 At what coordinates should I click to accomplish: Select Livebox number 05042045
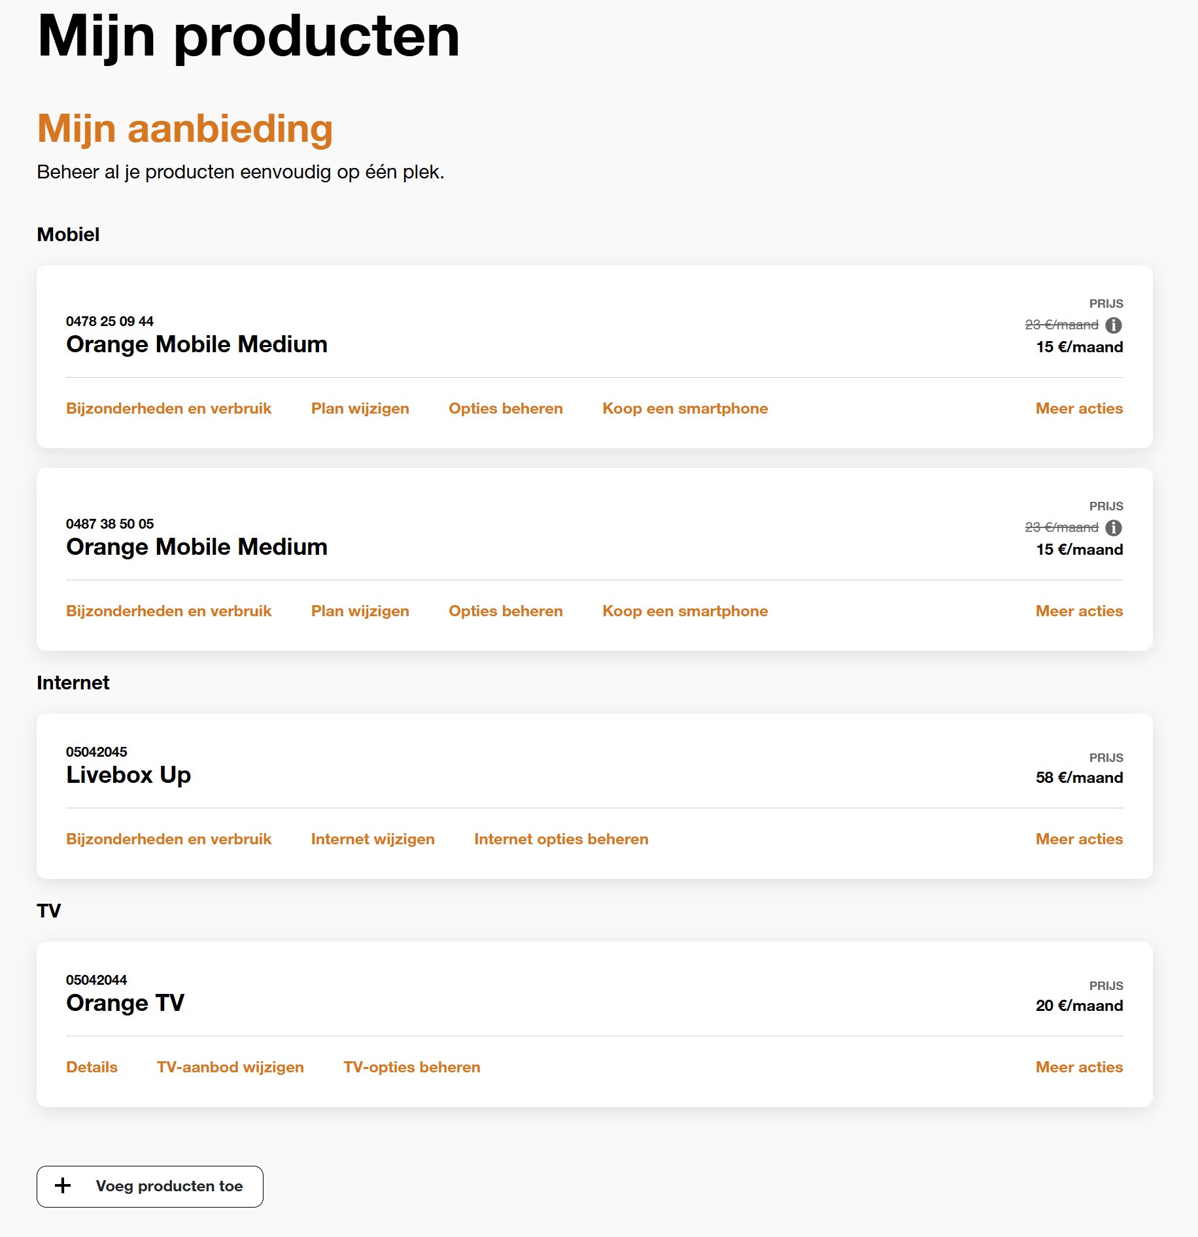(97, 752)
